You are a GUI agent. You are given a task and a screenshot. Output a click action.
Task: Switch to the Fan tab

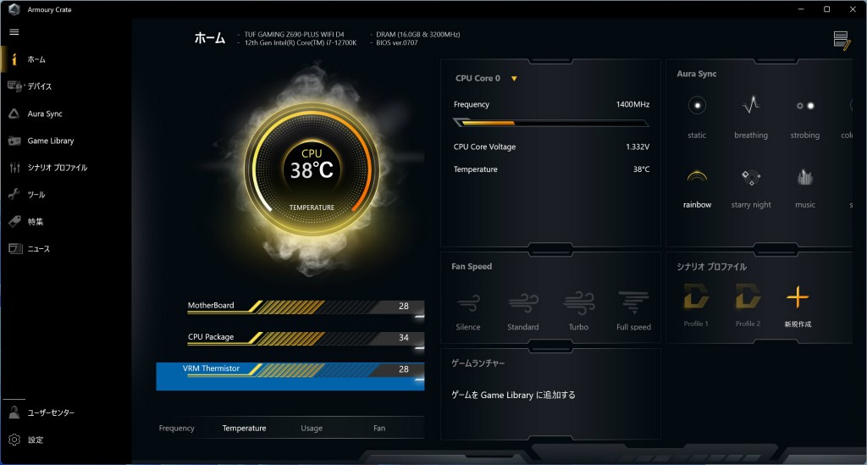[379, 428]
